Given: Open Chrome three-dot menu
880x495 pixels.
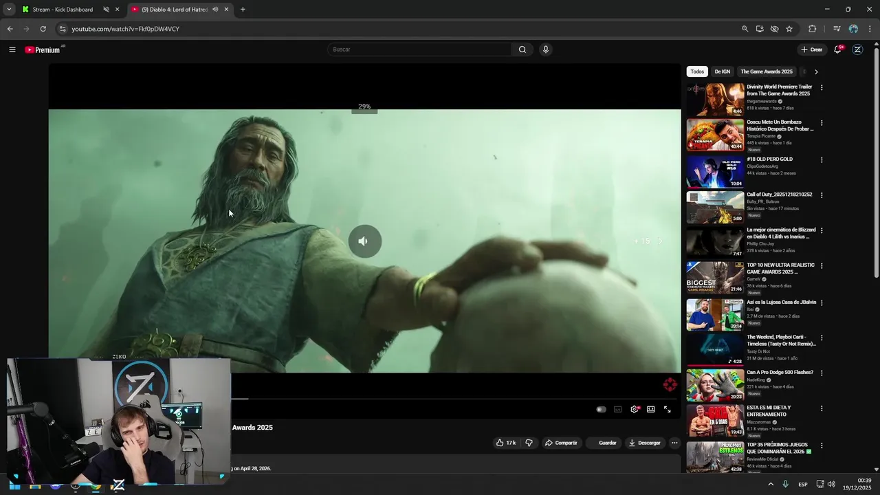Looking at the screenshot, I should point(870,29).
